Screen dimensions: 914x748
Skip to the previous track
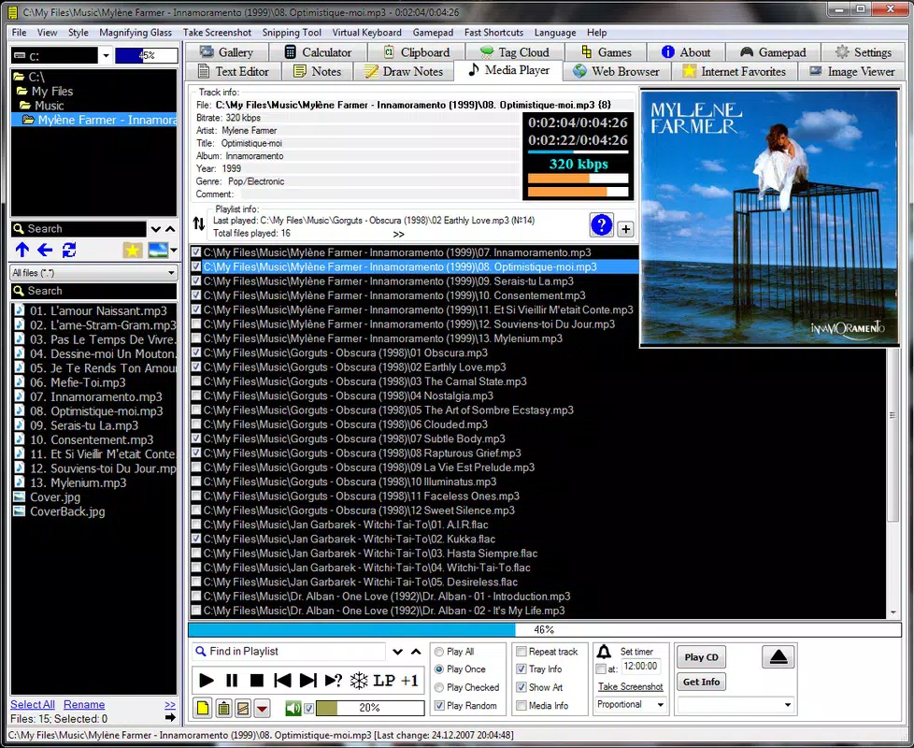(x=283, y=681)
